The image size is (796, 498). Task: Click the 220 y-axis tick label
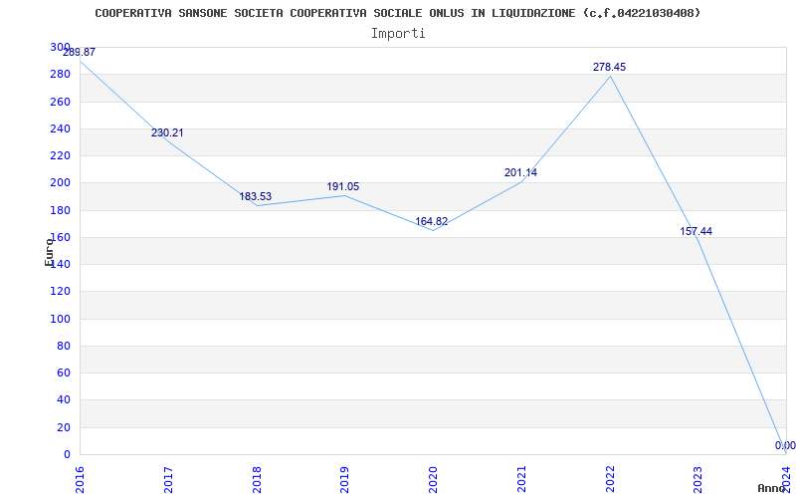pyautogui.click(x=60, y=156)
